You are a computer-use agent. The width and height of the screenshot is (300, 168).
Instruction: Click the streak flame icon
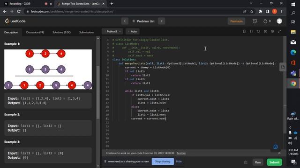coord(265,21)
